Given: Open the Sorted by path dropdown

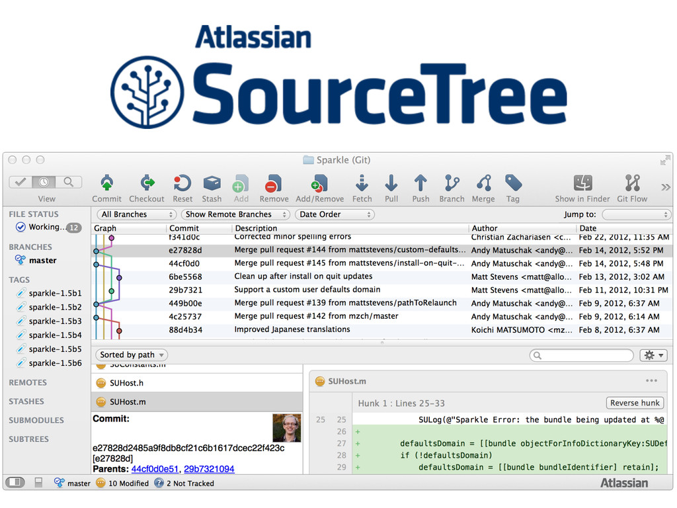Looking at the screenshot, I should (x=132, y=355).
